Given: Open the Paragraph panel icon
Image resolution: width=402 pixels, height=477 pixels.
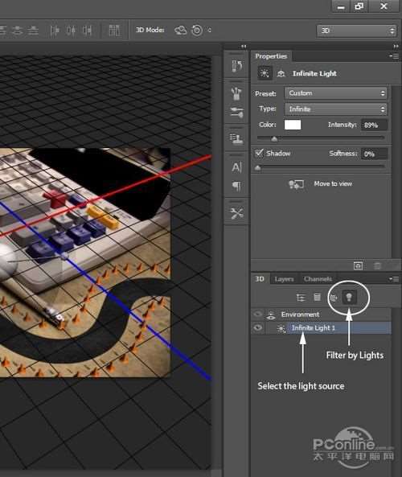Looking at the screenshot, I should tap(236, 186).
